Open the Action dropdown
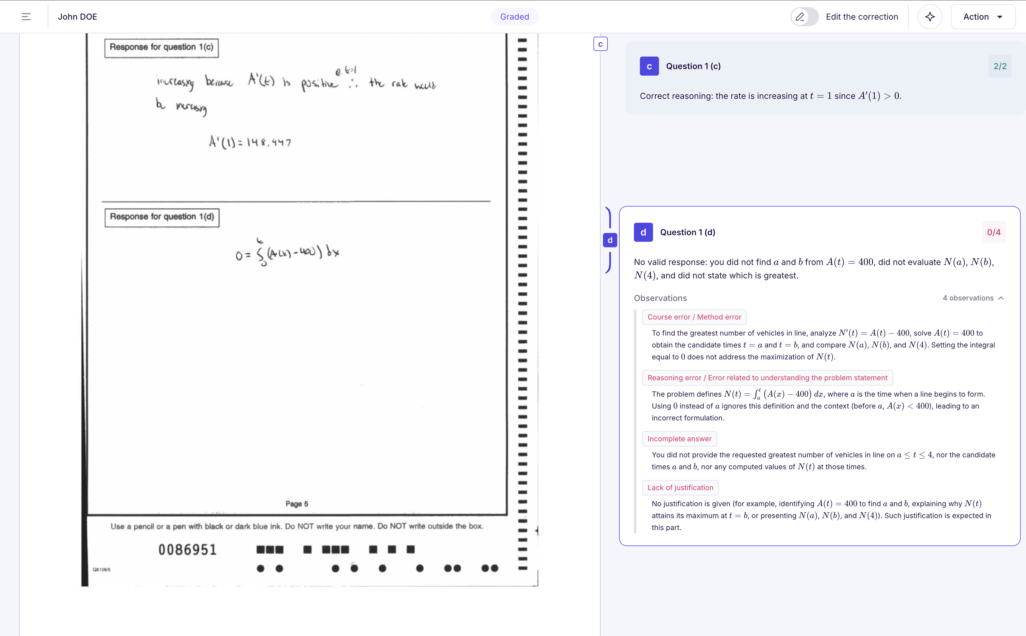The image size is (1026, 636). point(983,16)
